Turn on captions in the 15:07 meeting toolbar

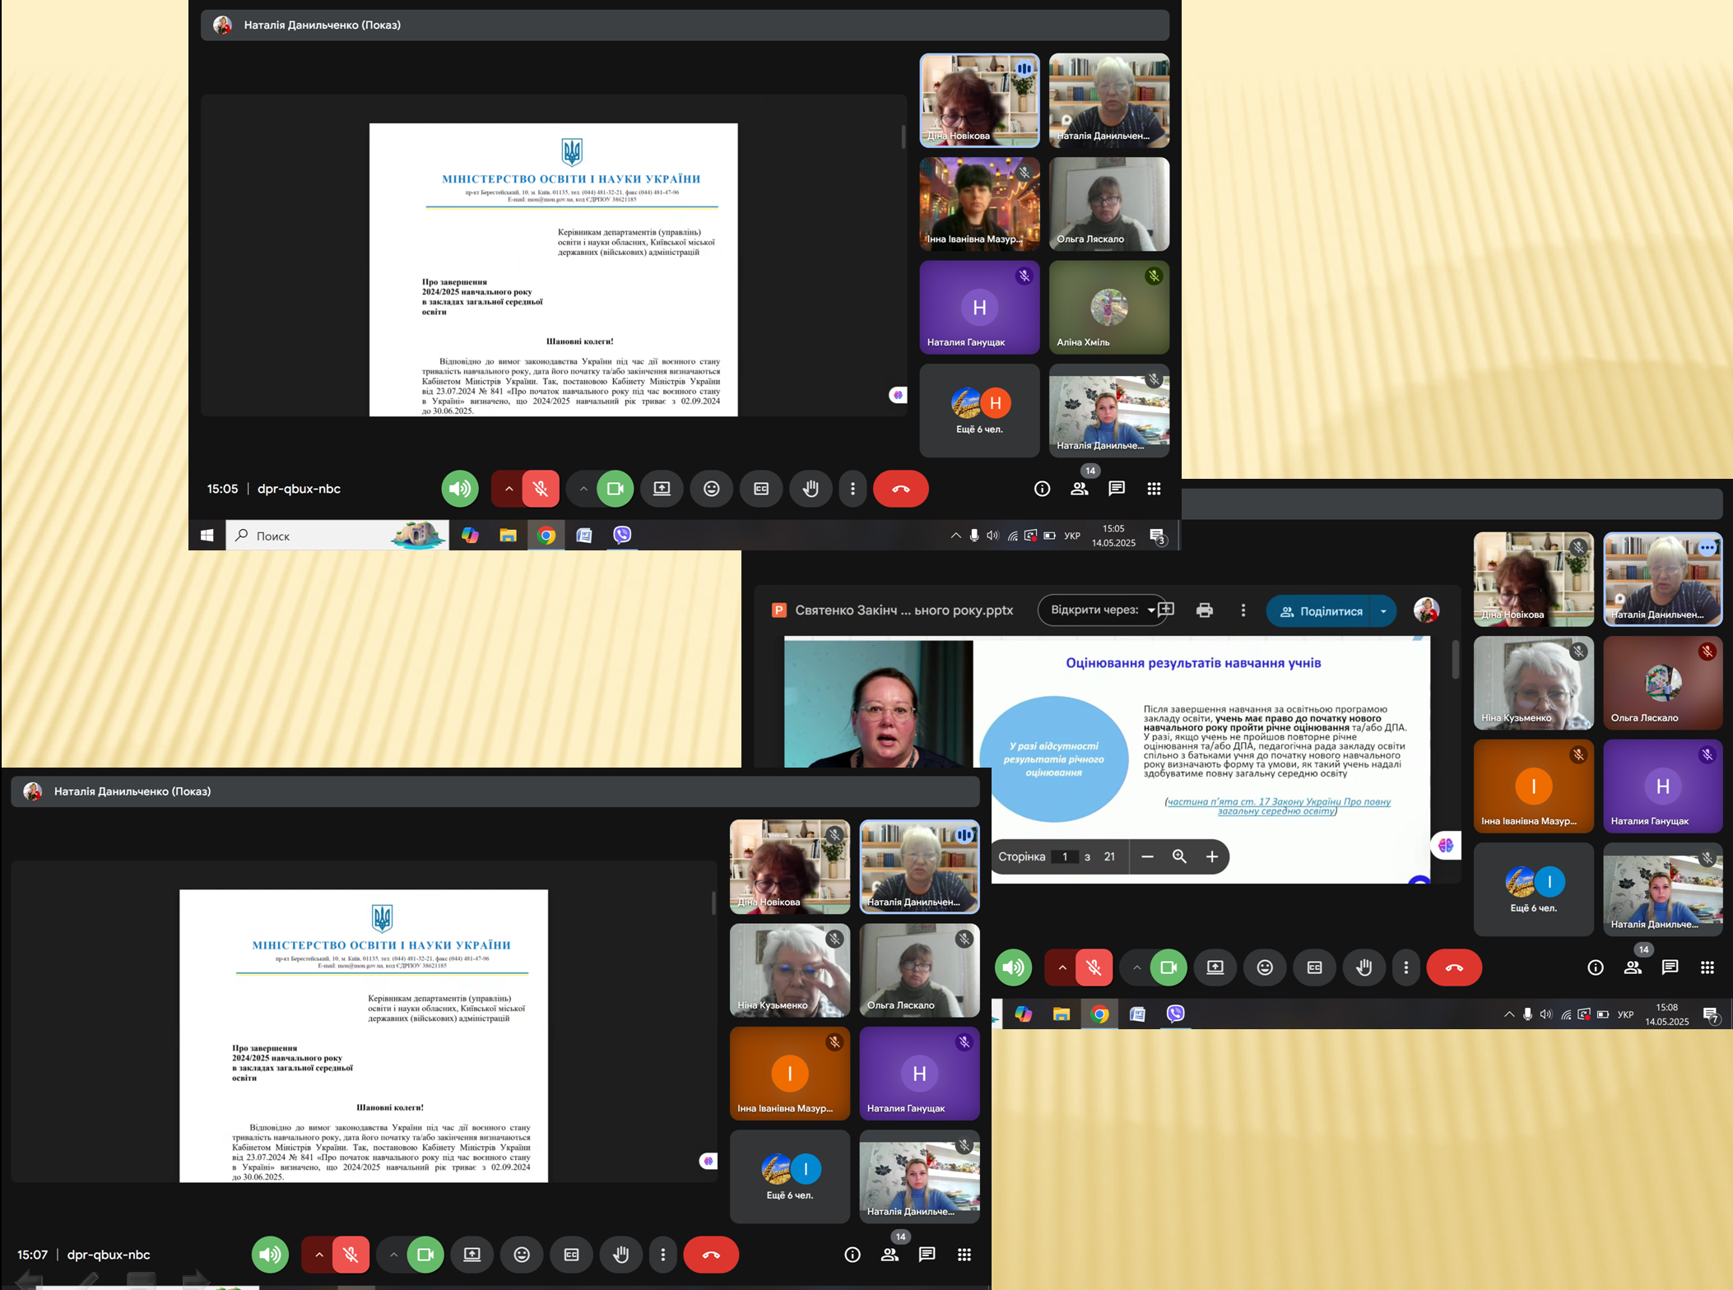pos(571,1255)
